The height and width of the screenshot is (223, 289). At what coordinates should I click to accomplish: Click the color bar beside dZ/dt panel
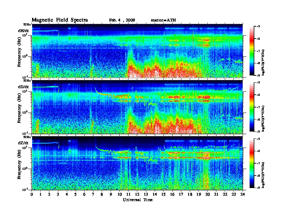[x=252, y=163]
